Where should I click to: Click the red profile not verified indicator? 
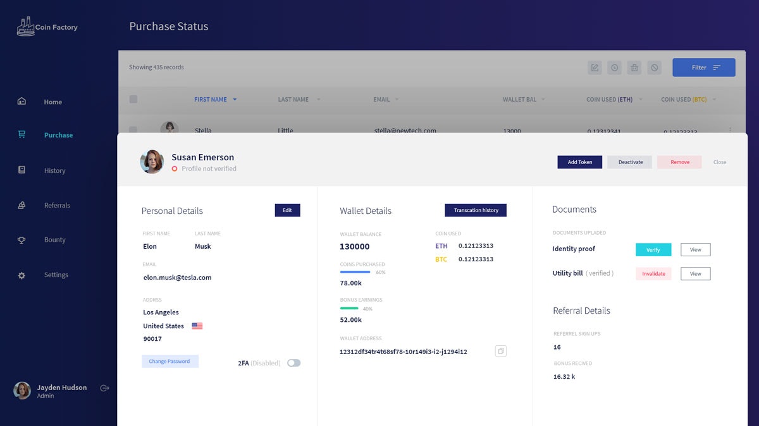[175, 169]
